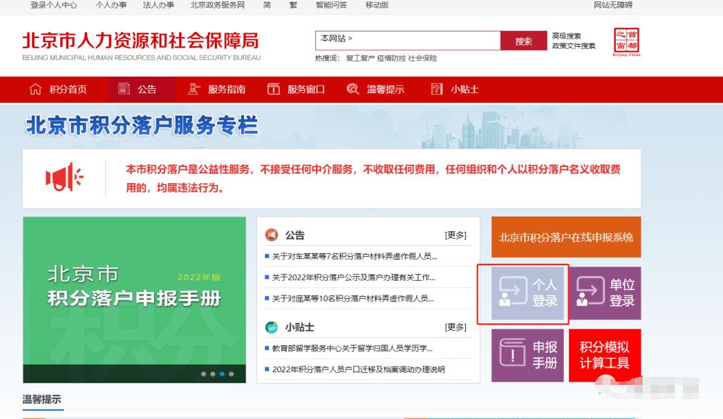723x419 pixels.
Task: Click the red 搜索 button
Action: (x=524, y=41)
